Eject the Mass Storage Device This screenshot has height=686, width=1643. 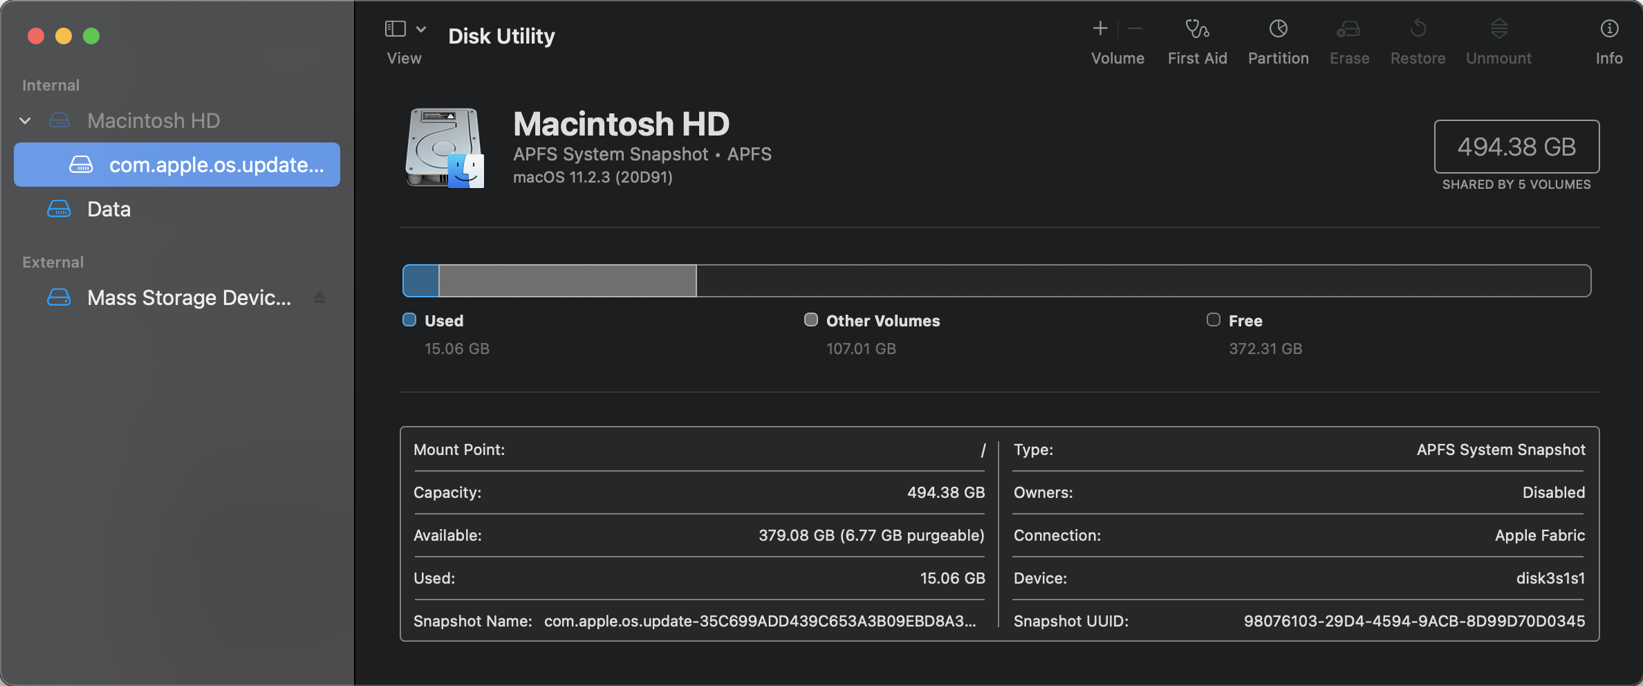319,297
